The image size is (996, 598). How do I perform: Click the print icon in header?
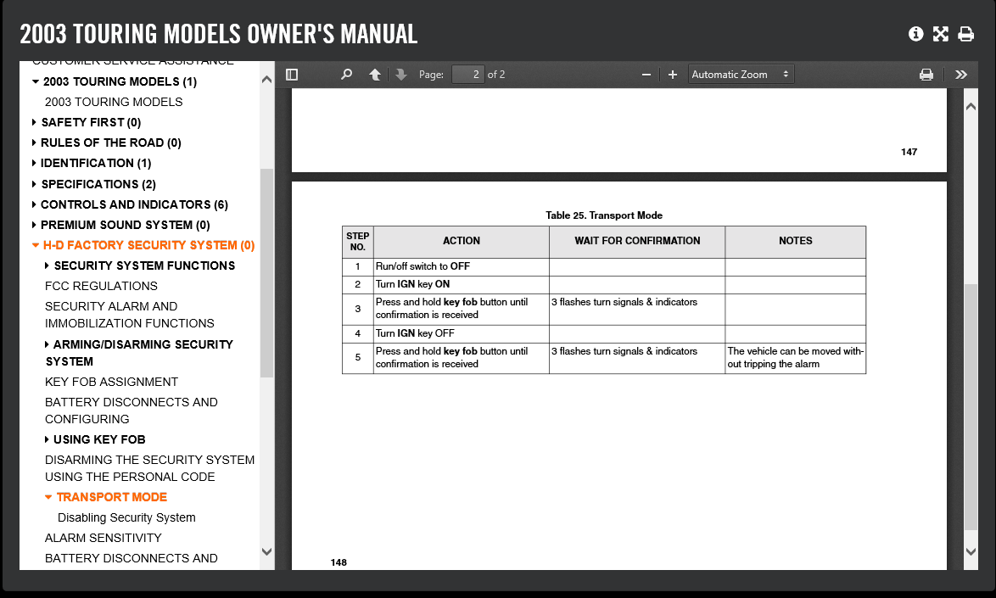[965, 34]
